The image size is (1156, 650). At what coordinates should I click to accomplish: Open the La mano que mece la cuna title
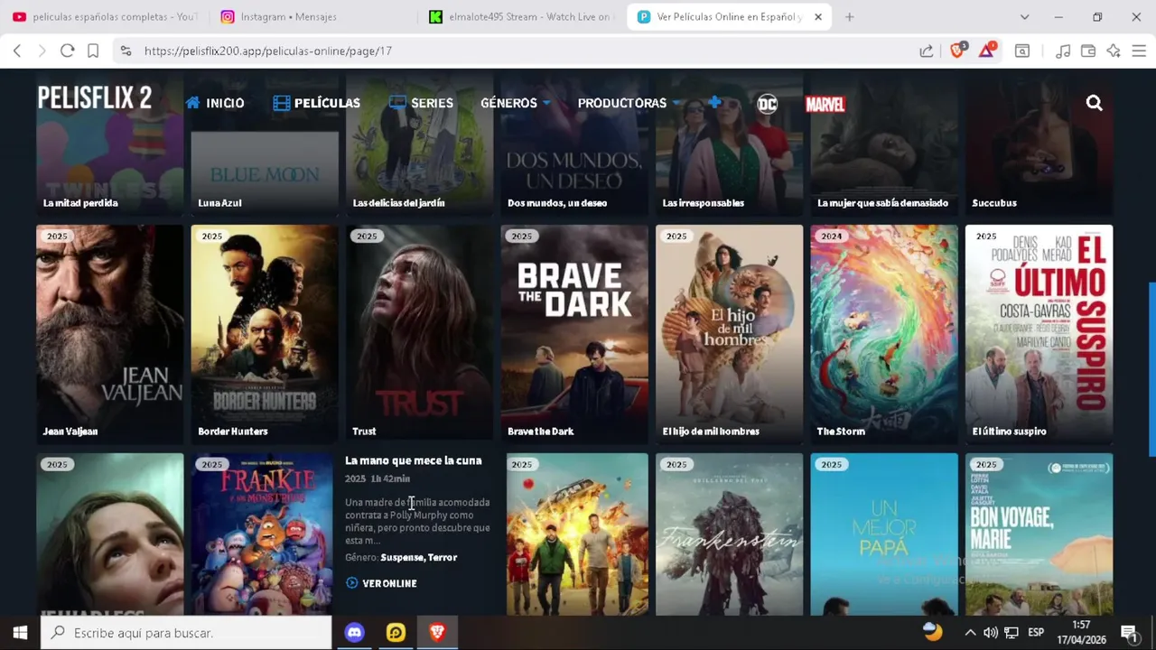click(414, 460)
